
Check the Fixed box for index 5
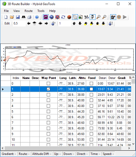91,112
